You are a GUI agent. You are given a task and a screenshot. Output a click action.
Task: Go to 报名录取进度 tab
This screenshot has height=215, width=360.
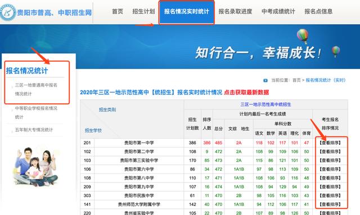(x=235, y=11)
